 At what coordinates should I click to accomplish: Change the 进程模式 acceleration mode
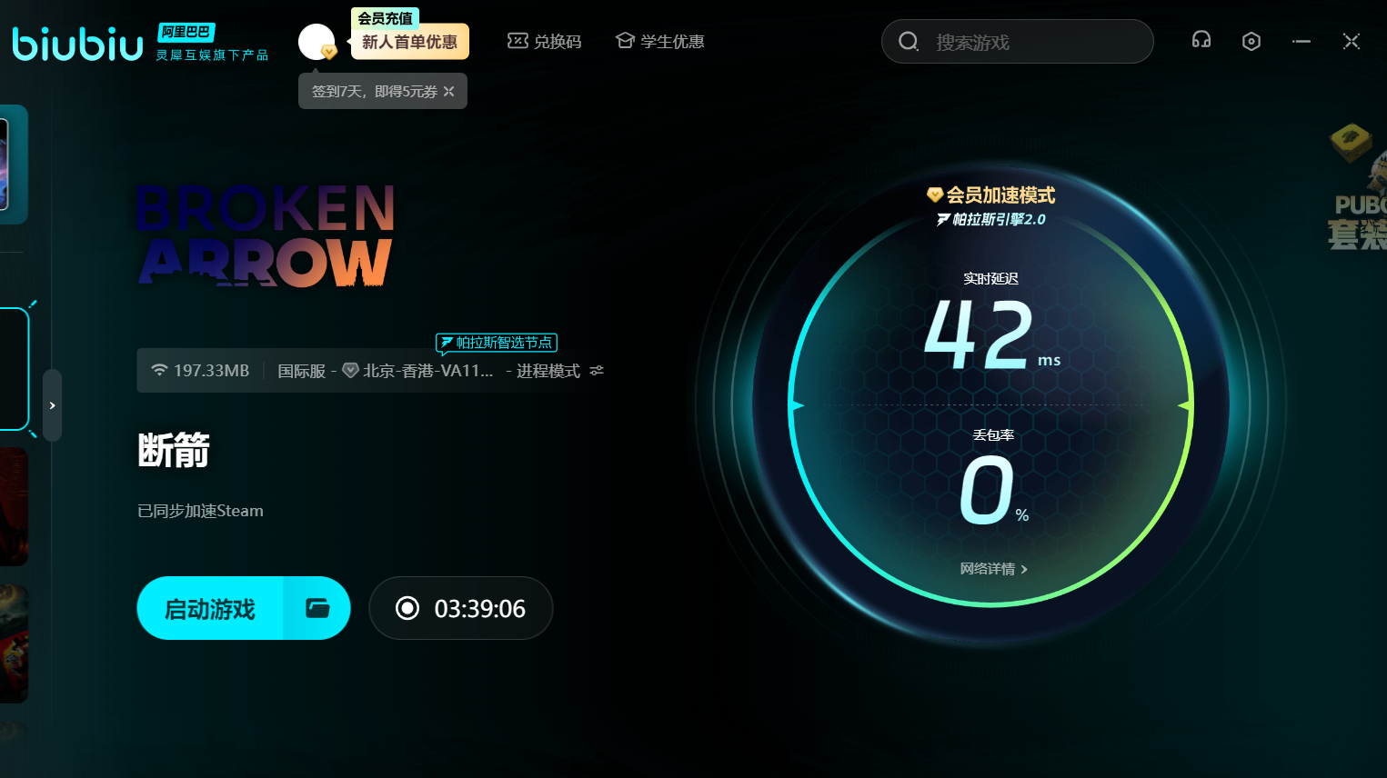pos(548,371)
